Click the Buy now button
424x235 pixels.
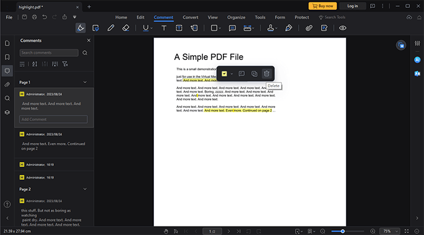coord(323,6)
